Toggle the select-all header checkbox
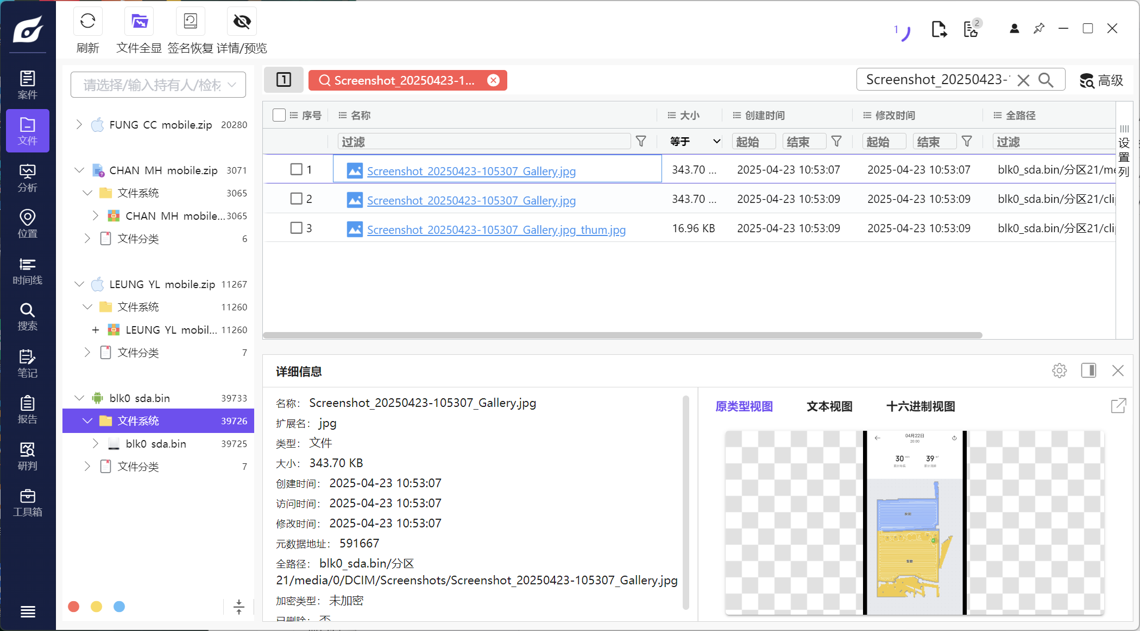 coord(279,115)
